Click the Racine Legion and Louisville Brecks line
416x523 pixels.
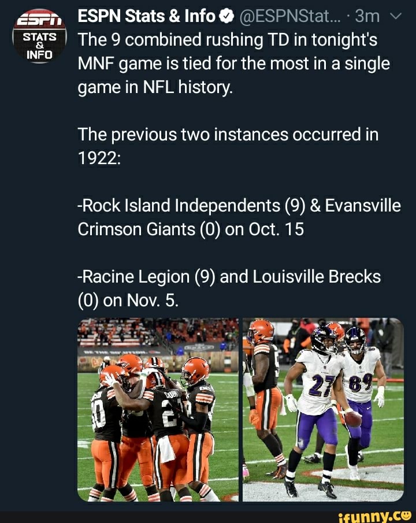coord(229,288)
